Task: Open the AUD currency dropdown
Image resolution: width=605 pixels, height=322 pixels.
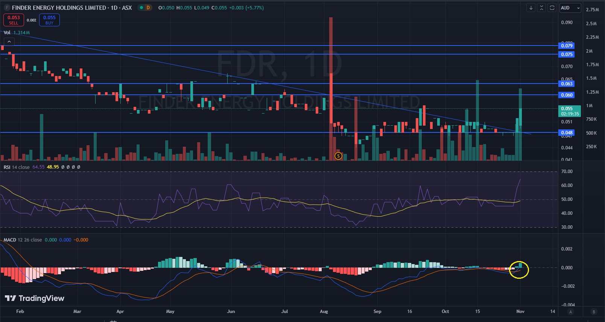Action: (x=570, y=8)
